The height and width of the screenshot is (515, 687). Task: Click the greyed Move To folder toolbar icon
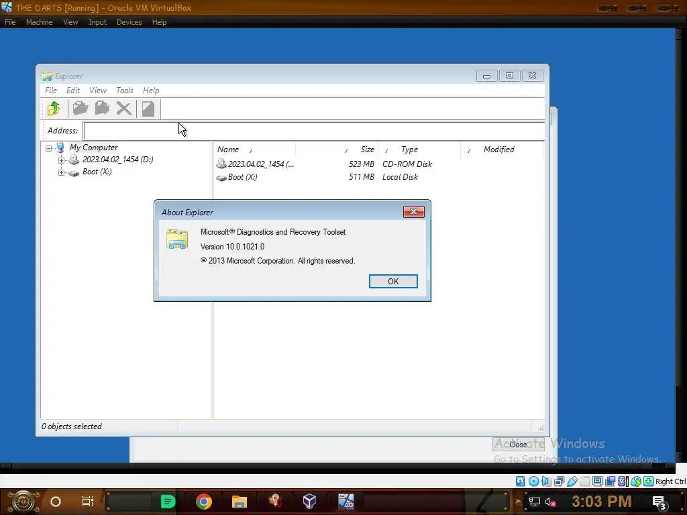102,108
